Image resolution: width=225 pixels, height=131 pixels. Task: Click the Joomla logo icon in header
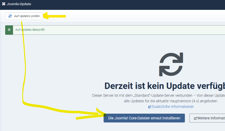pos(4,4)
